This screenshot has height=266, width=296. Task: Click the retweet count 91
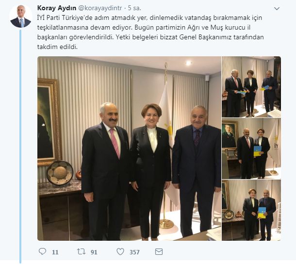pos(94,252)
